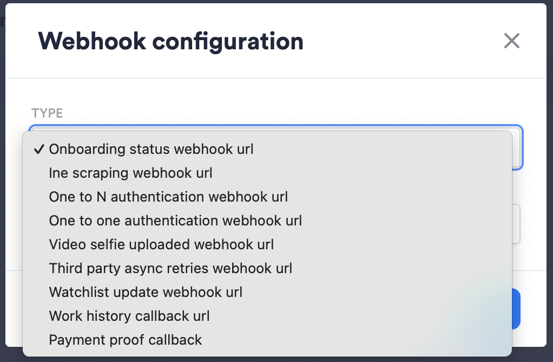Click the TYPE field label
This screenshot has height=362, width=553.
[x=47, y=113]
